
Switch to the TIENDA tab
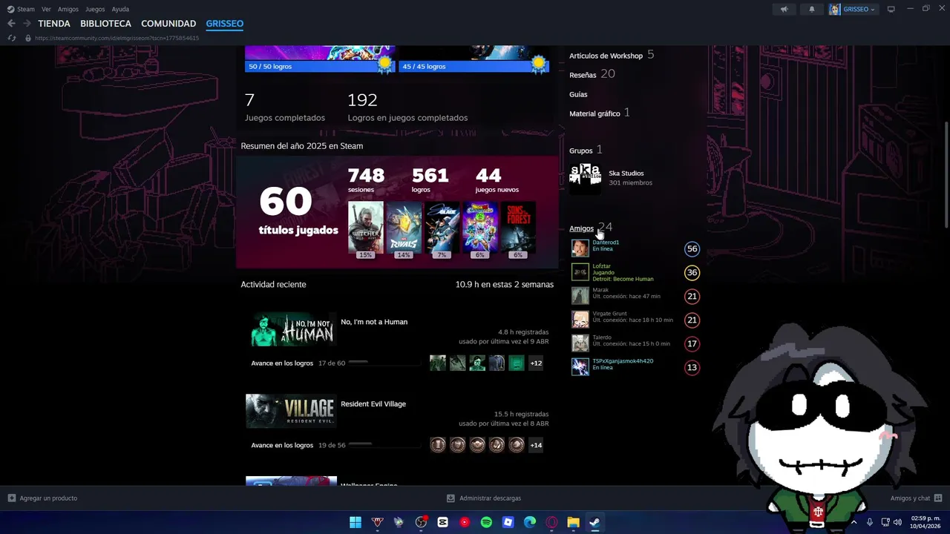click(x=54, y=24)
